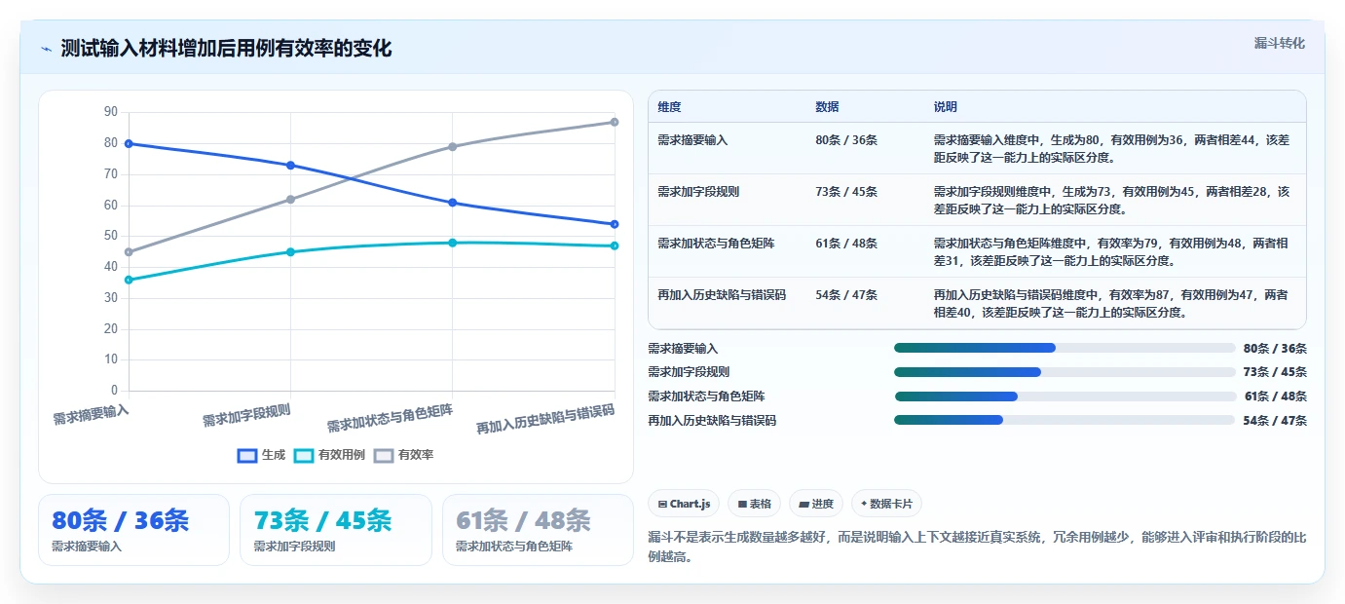
Task: Click the 生成 point at 61 on chart
Action: click(x=452, y=203)
